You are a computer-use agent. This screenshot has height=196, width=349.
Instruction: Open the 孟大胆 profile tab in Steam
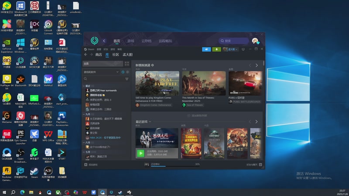pyautogui.click(x=127, y=55)
